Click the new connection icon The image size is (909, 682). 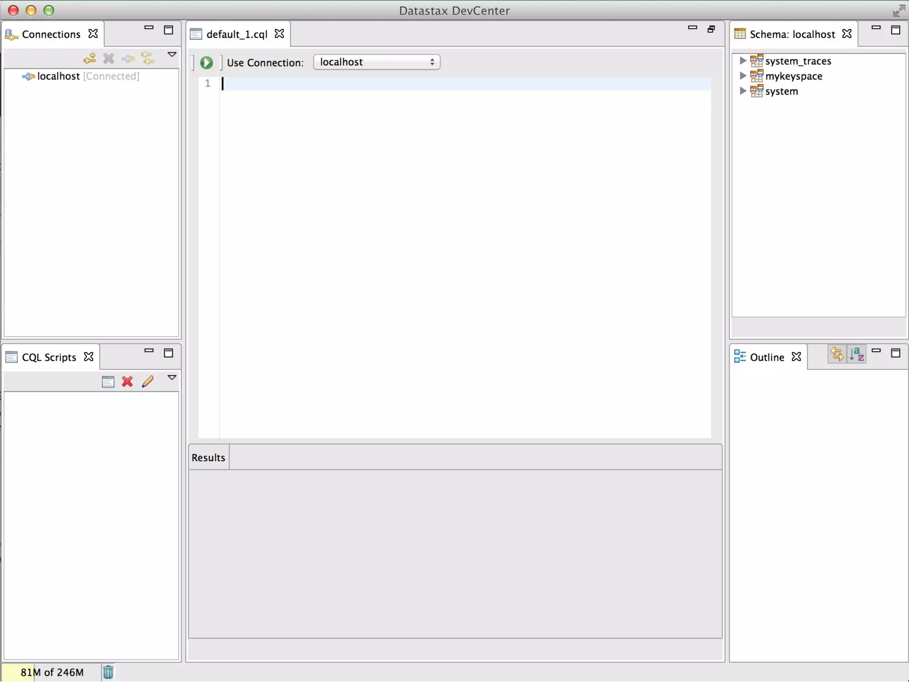90,58
